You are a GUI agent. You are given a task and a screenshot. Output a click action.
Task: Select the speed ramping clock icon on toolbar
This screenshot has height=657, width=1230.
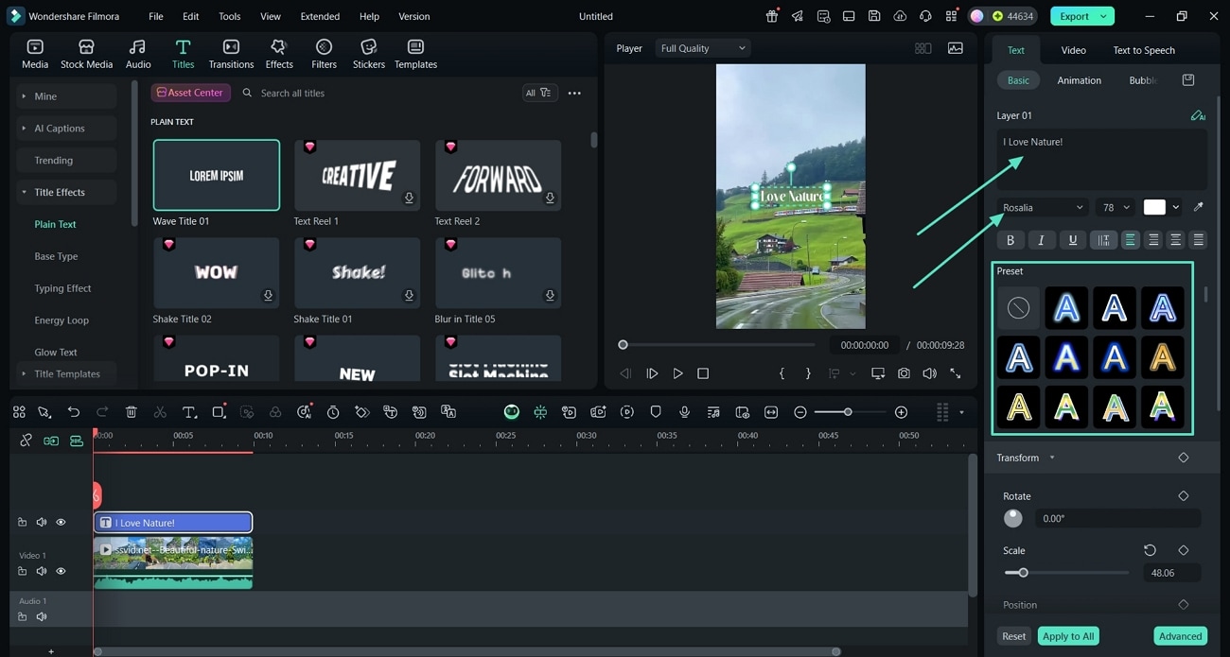point(332,411)
